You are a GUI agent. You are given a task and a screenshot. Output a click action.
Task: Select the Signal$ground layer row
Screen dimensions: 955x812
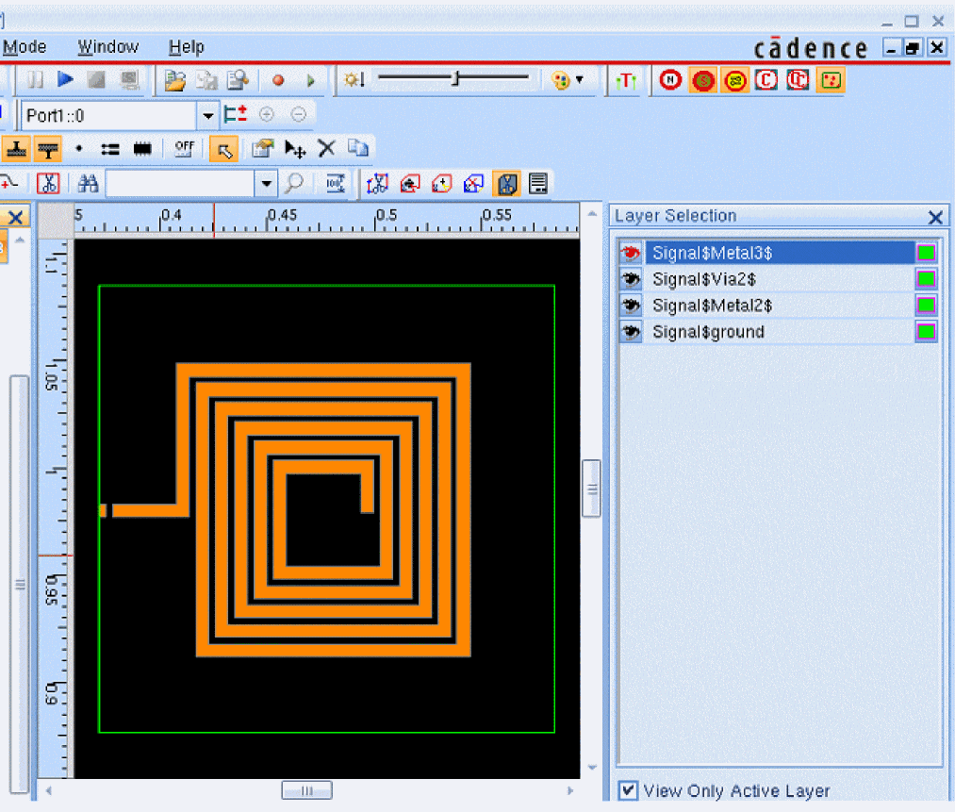click(x=780, y=332)
